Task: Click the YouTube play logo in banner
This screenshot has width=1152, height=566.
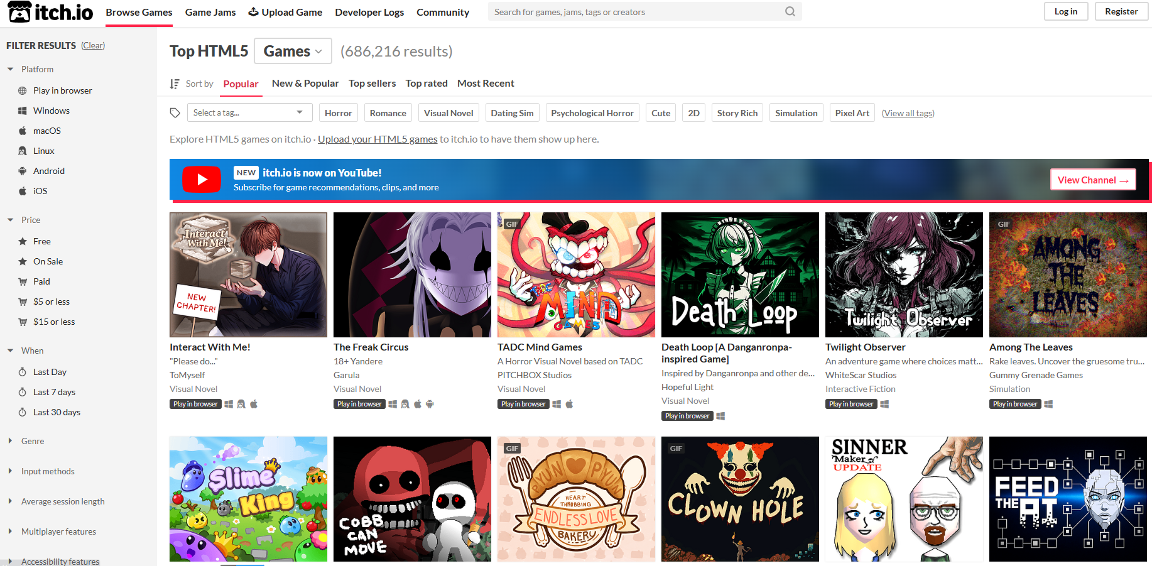Action: [x=201, y=180]
